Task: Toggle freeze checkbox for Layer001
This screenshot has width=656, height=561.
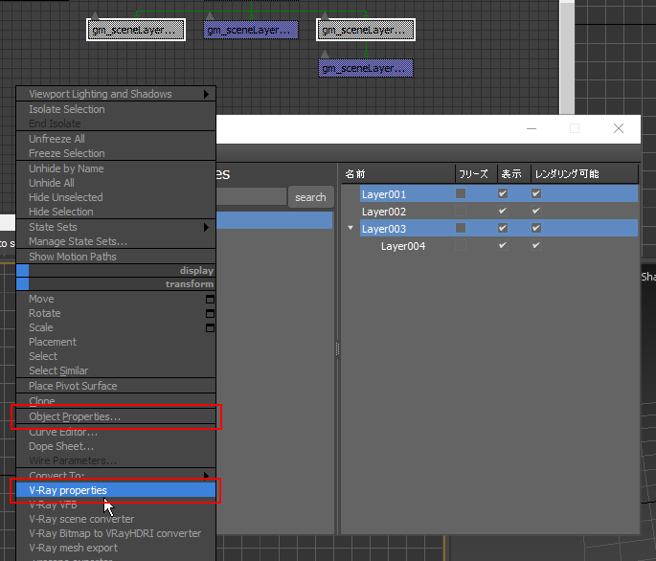Action: tap(461, 194)
